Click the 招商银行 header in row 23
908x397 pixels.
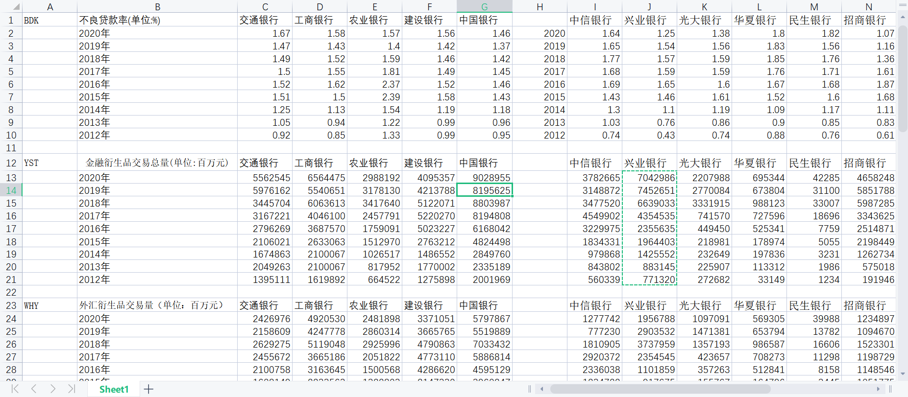pos(869,305)
